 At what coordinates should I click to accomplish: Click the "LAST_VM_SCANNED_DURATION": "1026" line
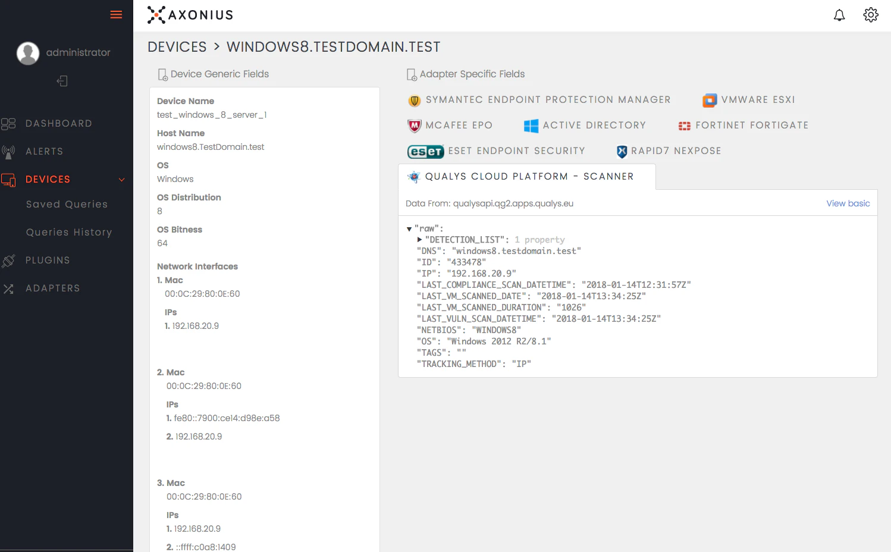[501, 308]
